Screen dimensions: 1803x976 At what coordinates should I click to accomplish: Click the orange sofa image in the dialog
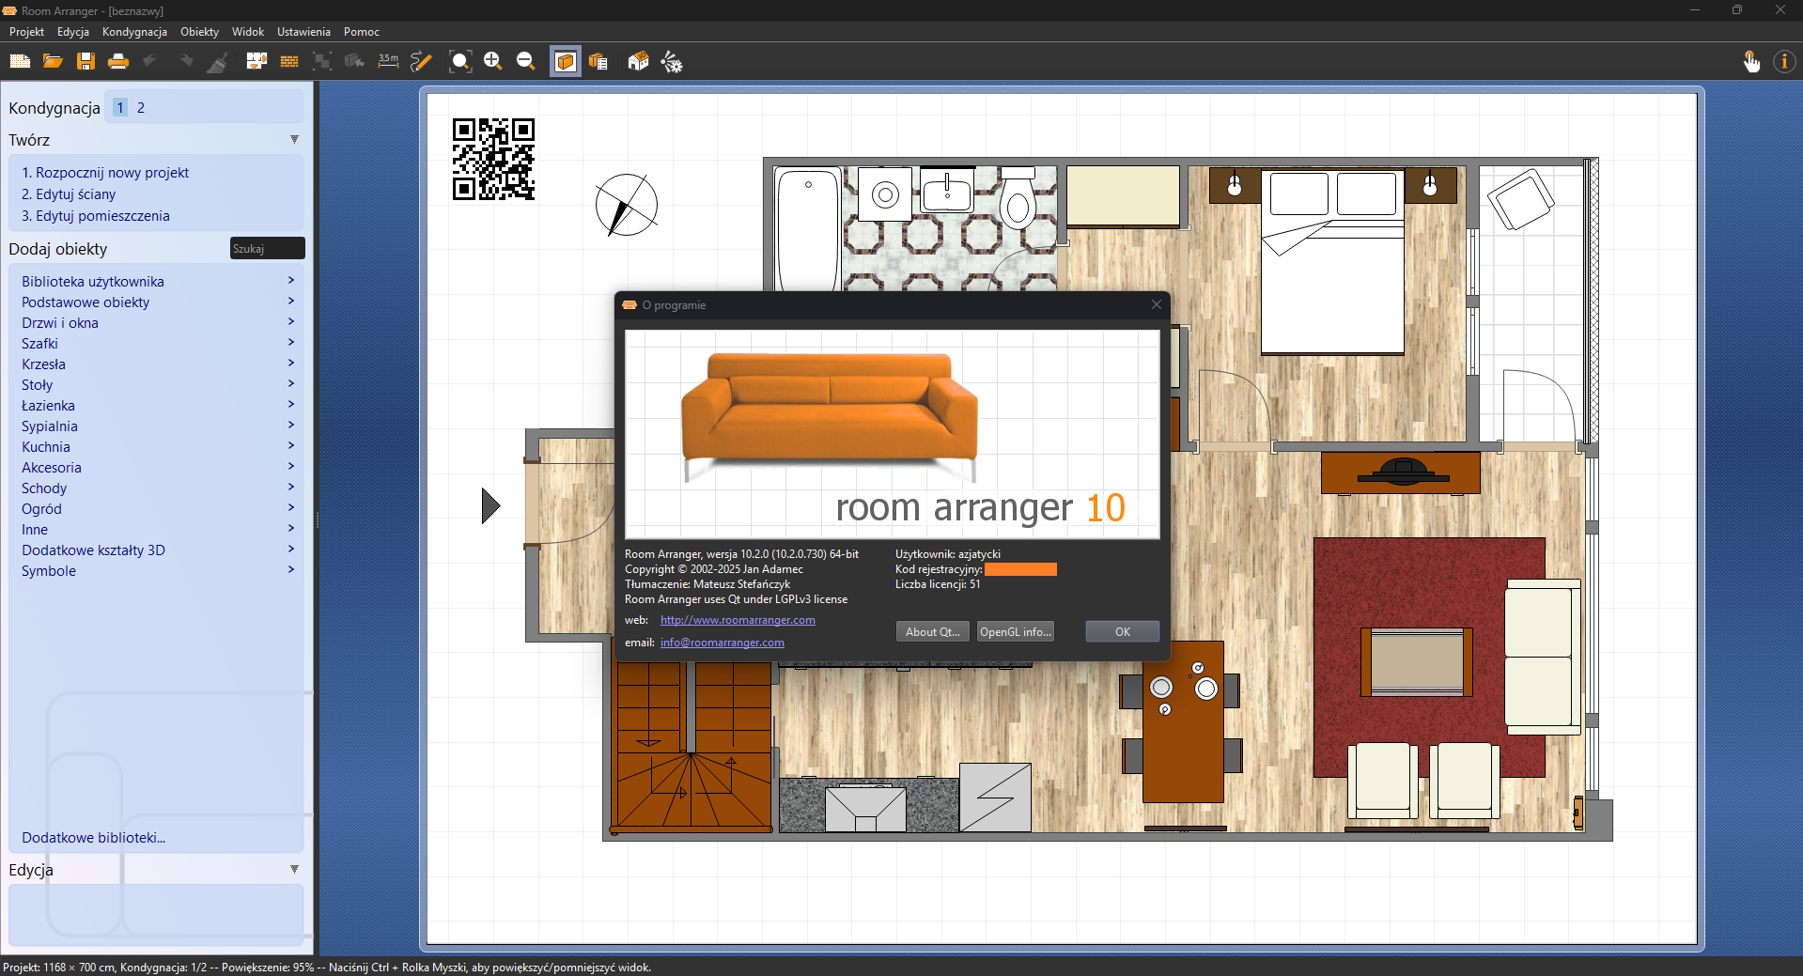[829, 416]
